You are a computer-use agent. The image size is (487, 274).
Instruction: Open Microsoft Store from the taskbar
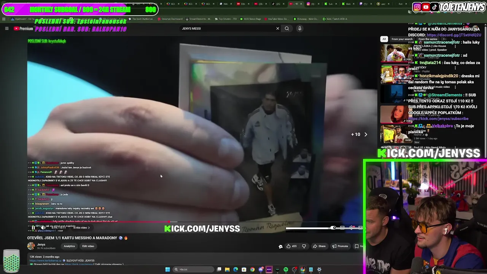(x=244, y=269)
